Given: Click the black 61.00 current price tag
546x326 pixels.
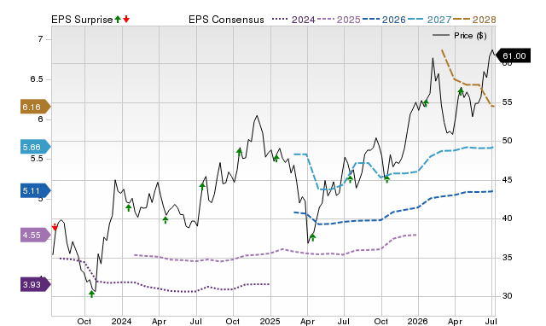Looking at the screenshot, I should [514, 55].
